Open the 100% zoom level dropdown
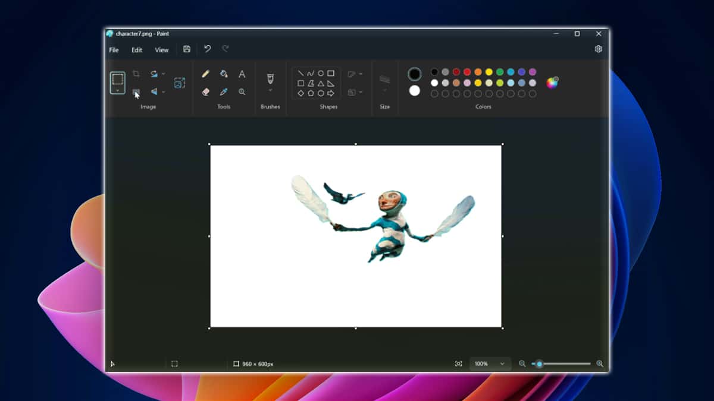The image size is (714, 401). tap(490, 364)
